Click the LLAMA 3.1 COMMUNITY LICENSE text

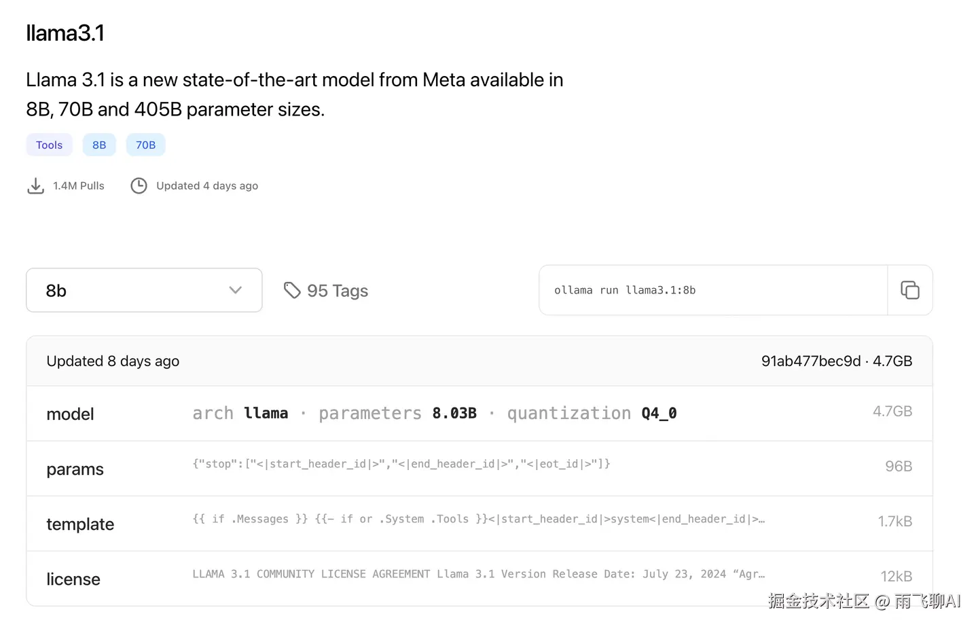tap(311, 574)
